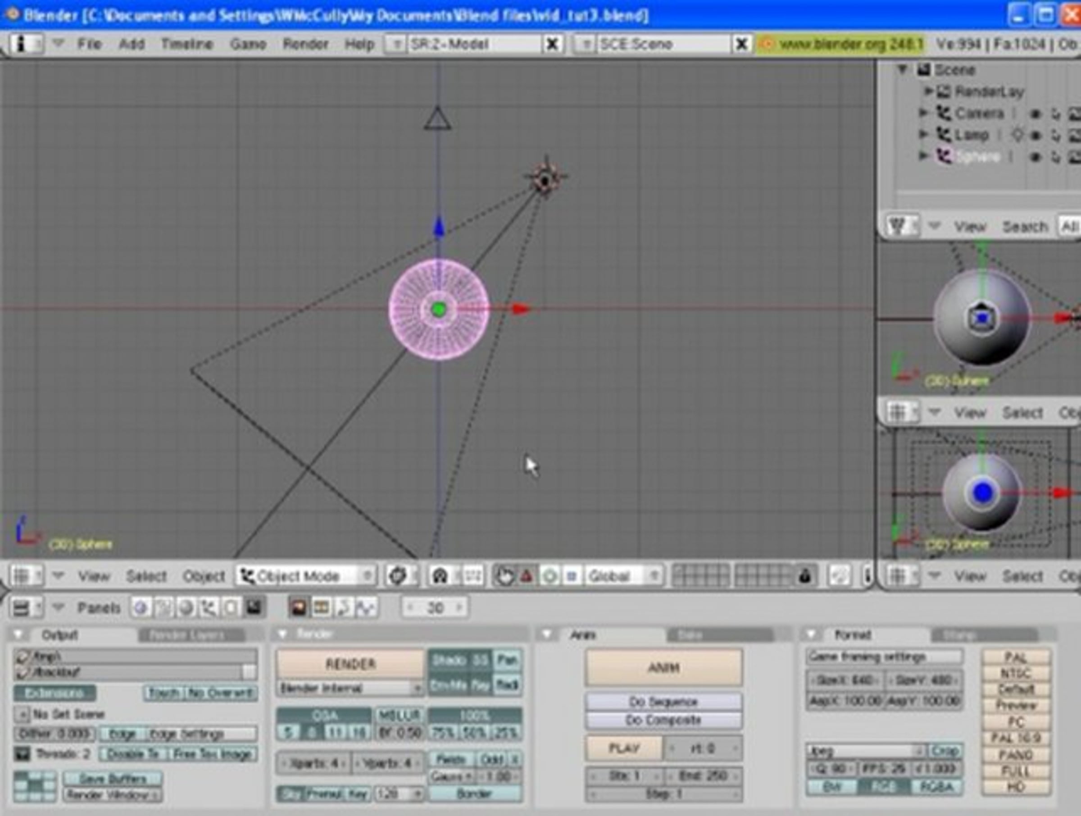Toggle the Do Sequence option
Viewport: 1081px width, 816px height.
(663, 702)
